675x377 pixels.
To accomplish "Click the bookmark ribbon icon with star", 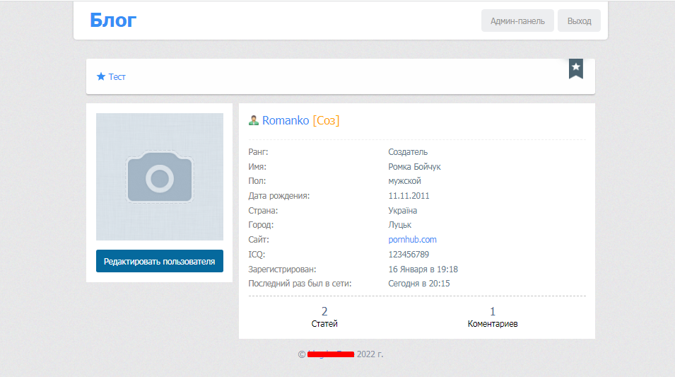I will [576, 68].
